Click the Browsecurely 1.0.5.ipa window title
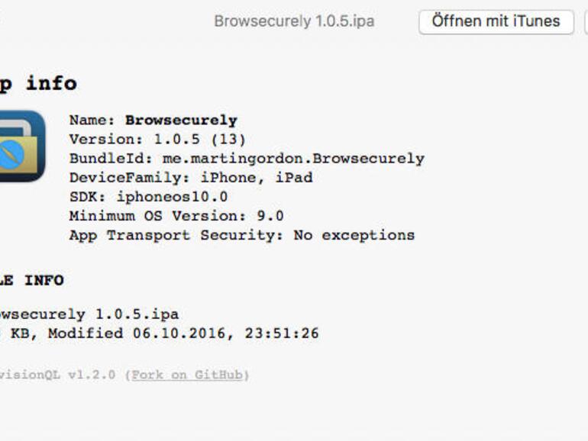 tap(294, 21)
